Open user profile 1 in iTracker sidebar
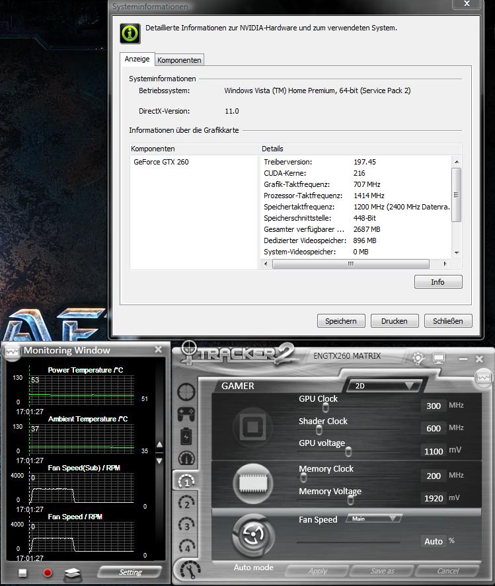The image size is (495, 586). pos(186,482)
